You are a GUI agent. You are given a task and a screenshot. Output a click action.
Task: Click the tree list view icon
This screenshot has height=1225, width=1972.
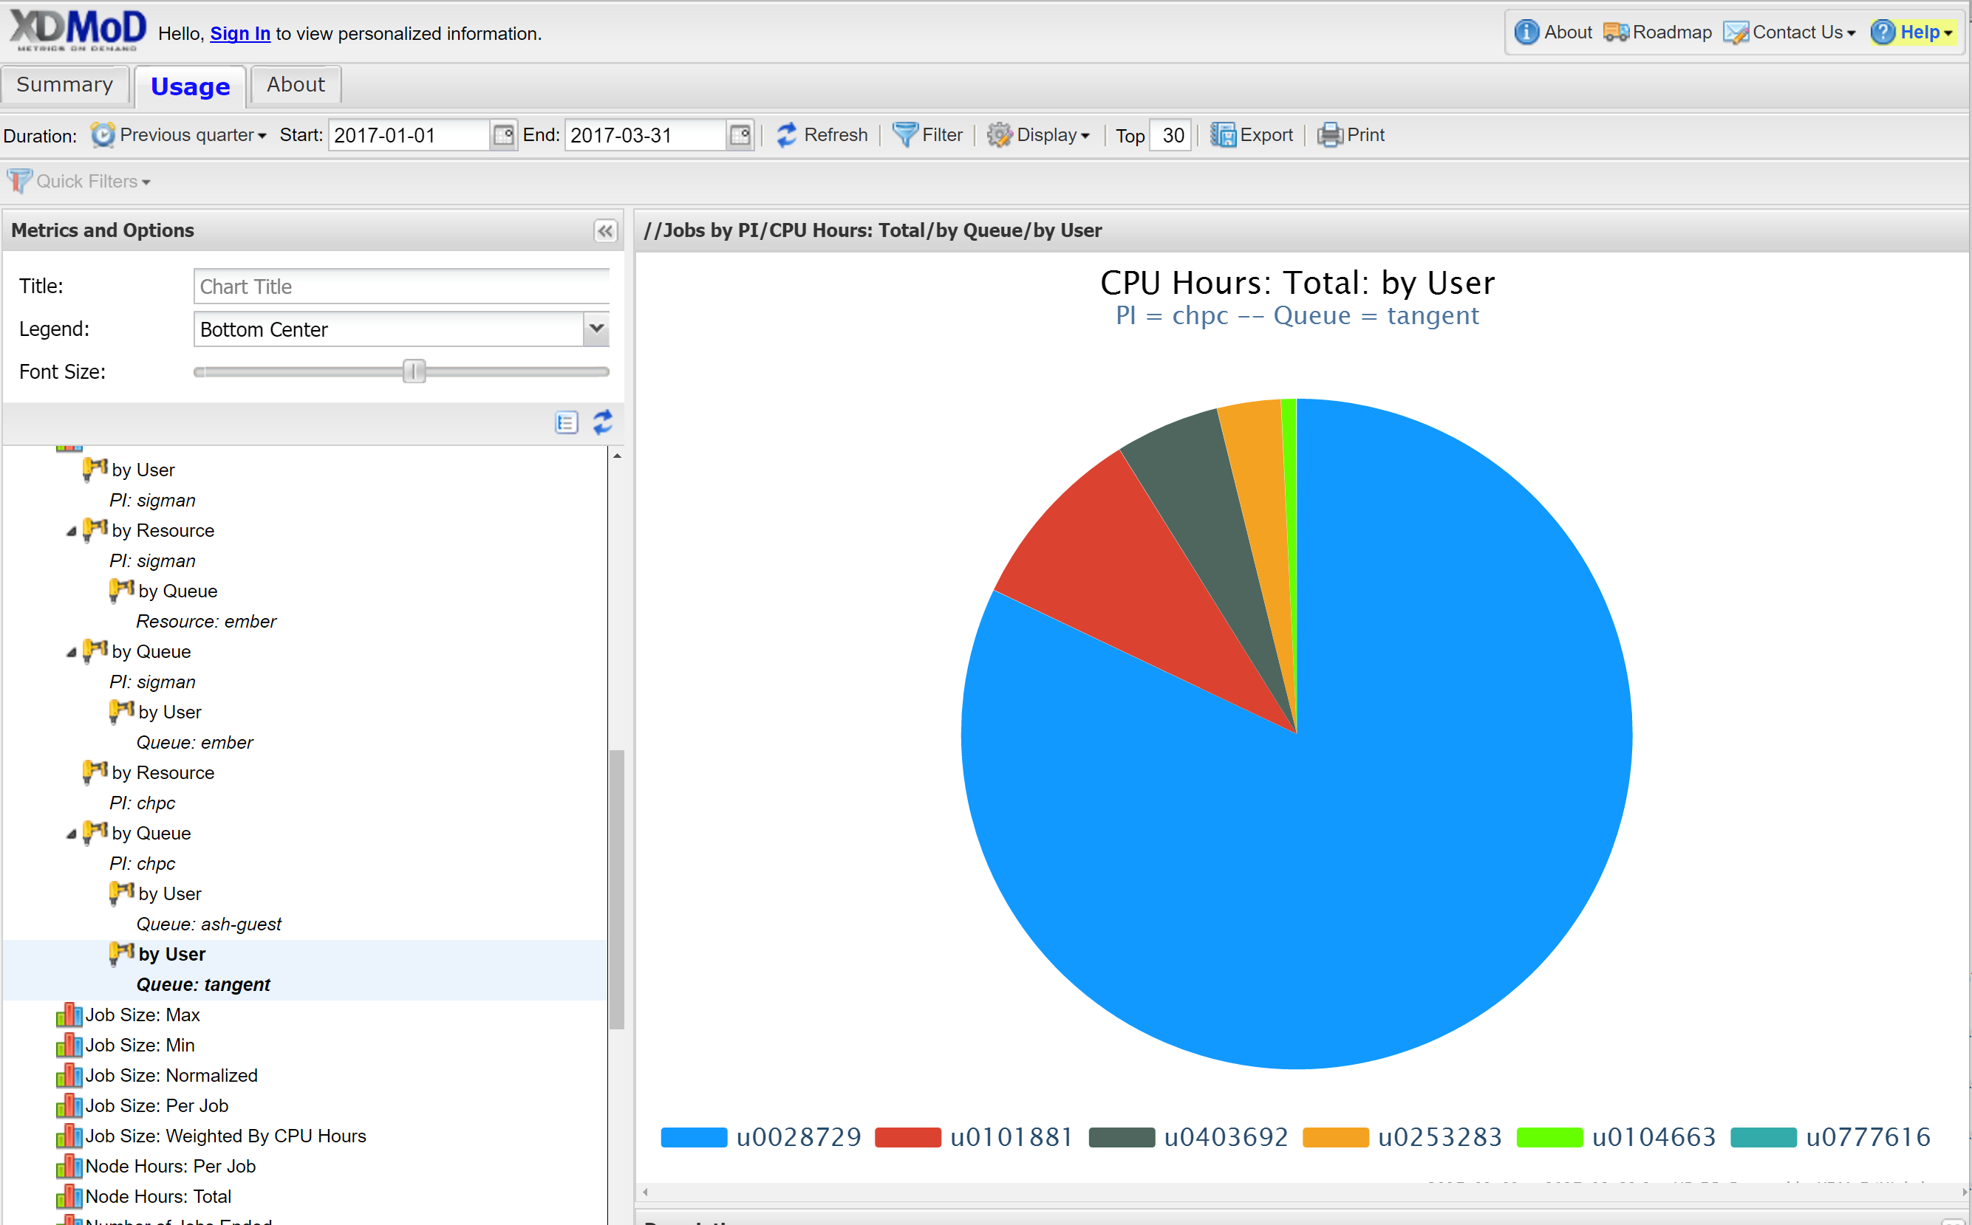click(566, 422)
